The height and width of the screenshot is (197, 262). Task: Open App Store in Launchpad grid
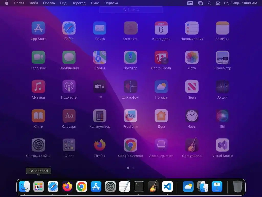38,28
